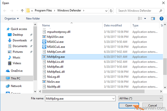The height and width of the screenshot is (111, 167).
Task: Click the MSASCui.exe shield icon
Action: pos(44,42)
